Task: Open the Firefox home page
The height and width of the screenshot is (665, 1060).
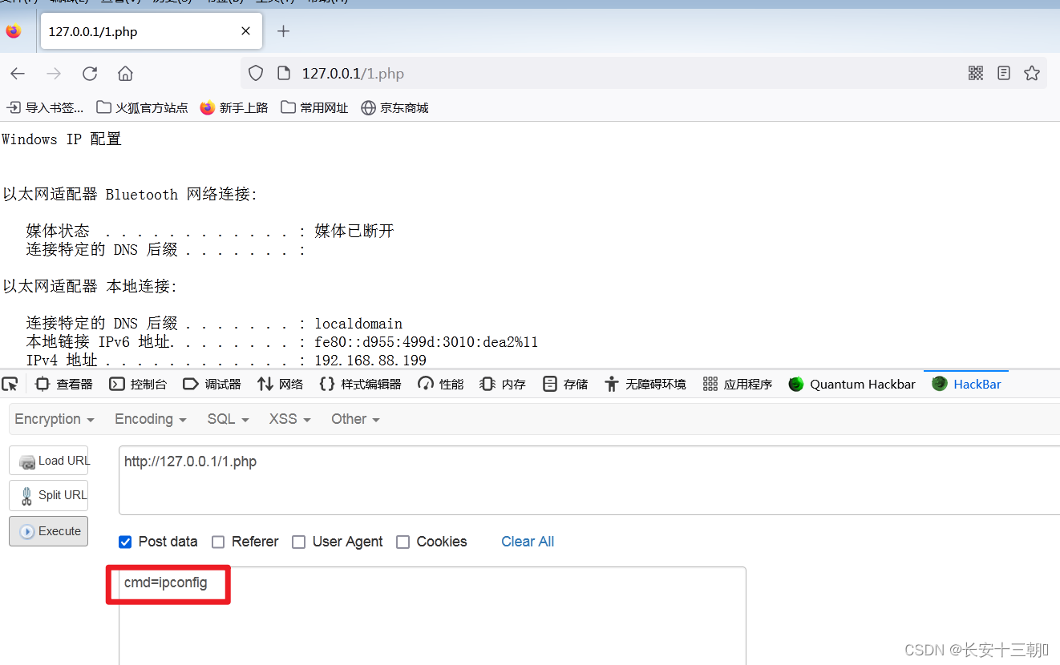Action: pos(125,74)
